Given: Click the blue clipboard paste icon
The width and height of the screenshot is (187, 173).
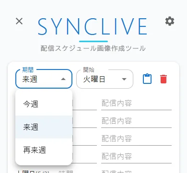Looking at the screenshot, I should 147,79.
